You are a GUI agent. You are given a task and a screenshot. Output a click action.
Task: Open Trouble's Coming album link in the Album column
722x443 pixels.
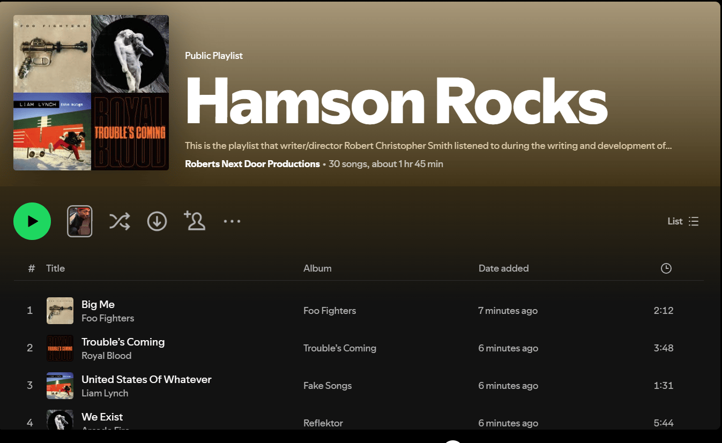(340, 348)
